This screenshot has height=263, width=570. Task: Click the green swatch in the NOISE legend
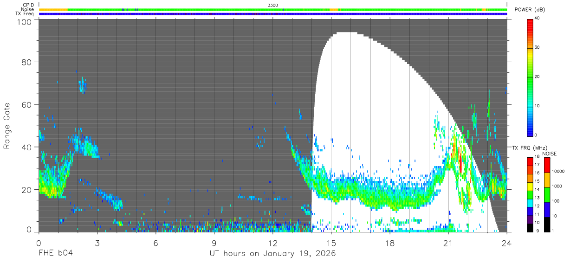coord(547,195)
